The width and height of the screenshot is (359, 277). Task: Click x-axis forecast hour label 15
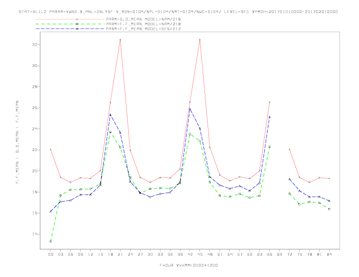(x=100, y=254)
